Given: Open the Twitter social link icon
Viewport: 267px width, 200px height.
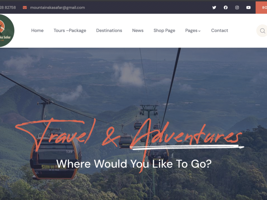Looking at the screenshot, I should (214, 7).
